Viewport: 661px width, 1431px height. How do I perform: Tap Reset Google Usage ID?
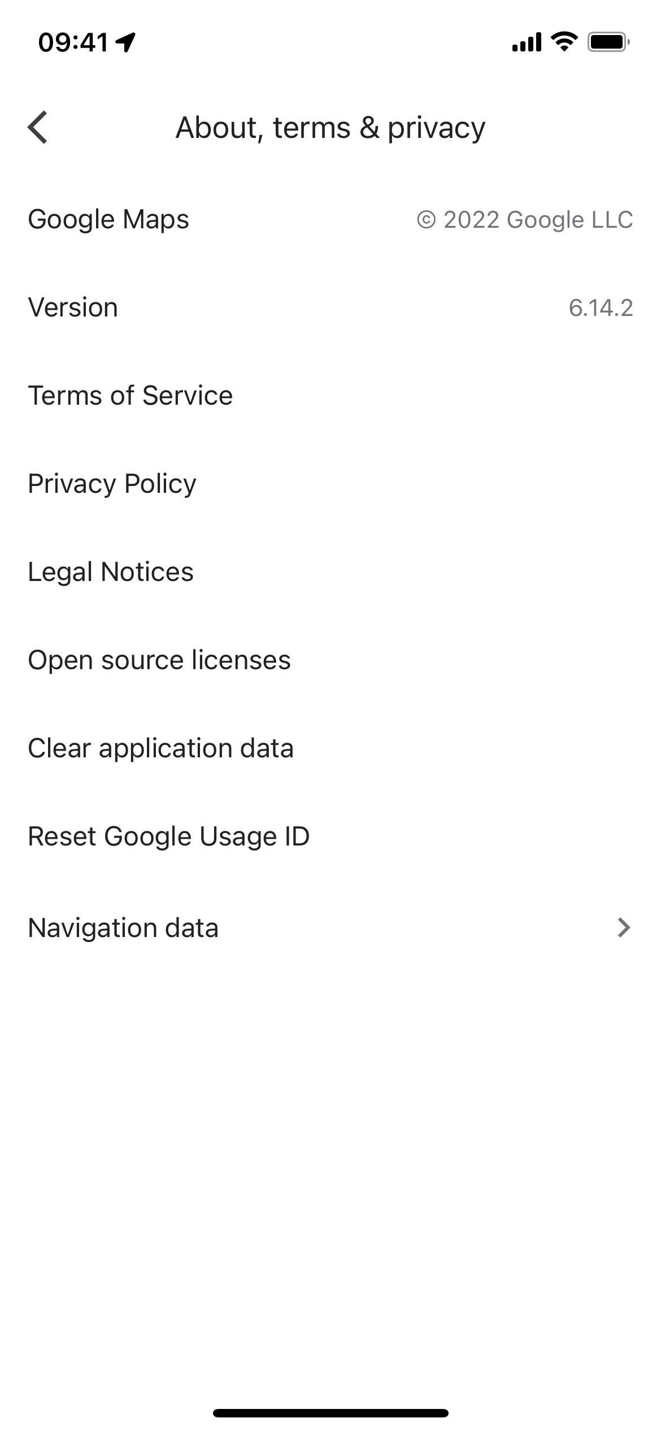click(169, 836)
